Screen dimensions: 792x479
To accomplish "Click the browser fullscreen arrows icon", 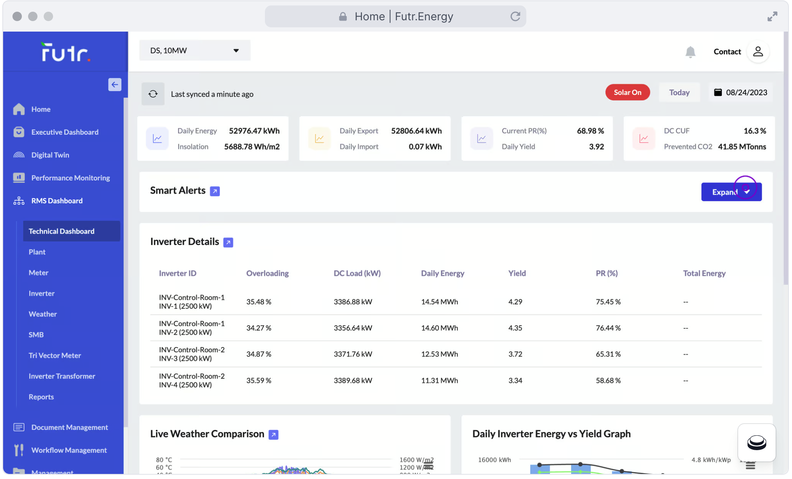I will (772, 16).
